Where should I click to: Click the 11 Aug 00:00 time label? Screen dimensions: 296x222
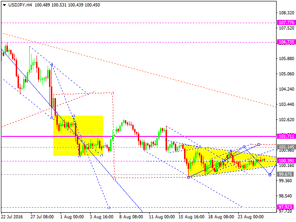[x=162, y=216]
